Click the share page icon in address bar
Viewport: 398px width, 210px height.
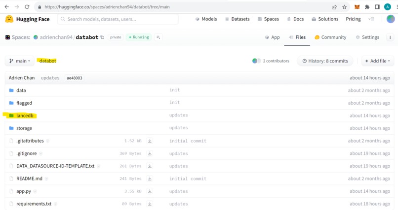coord(334,7)
